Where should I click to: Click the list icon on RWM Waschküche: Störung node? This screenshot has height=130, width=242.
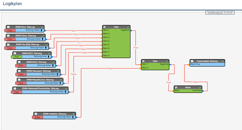click(19, 80)
